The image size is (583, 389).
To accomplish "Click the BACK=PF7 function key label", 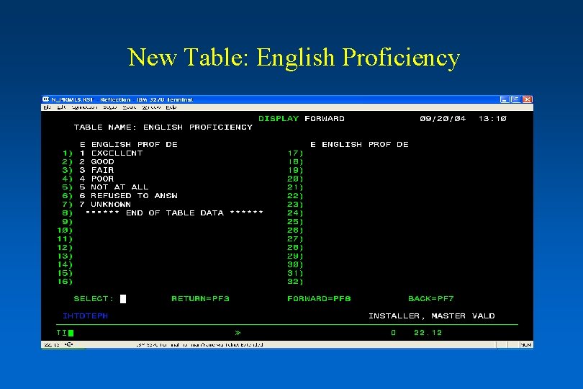I will click(x=431, y=298).
